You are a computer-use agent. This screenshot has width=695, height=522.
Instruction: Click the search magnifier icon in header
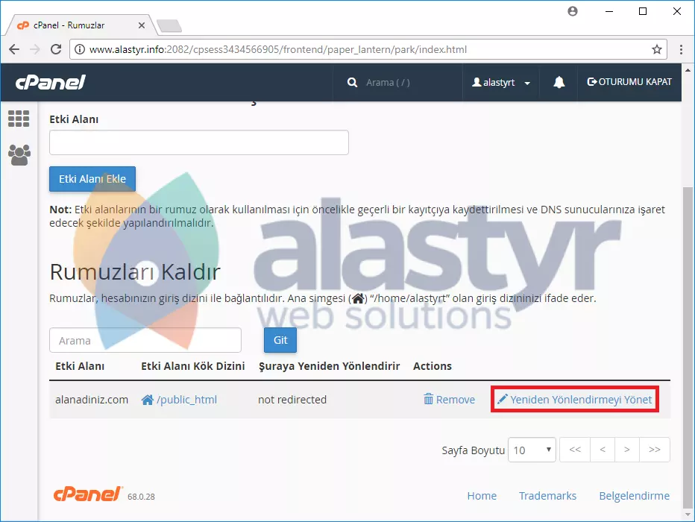pos(353,83)
